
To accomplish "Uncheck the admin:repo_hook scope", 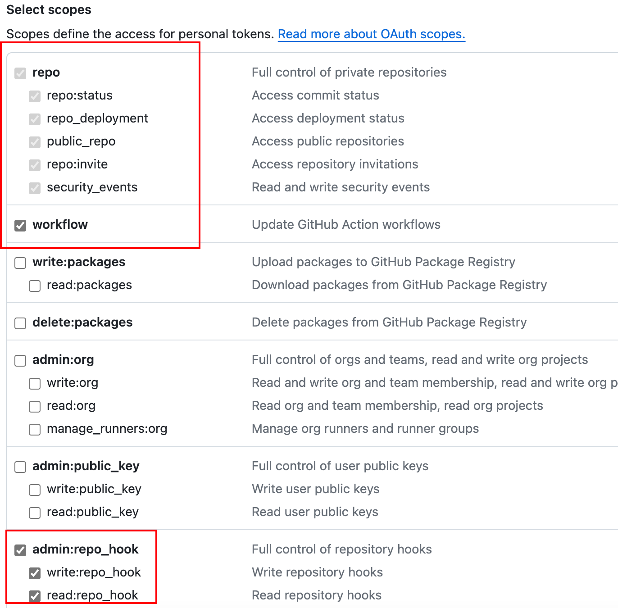I will pyautogui.click(x=20, y=550).
